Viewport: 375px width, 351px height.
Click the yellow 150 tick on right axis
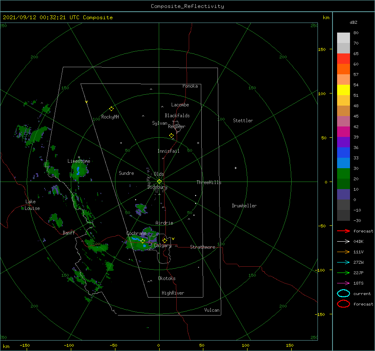(x=322, y=49)
